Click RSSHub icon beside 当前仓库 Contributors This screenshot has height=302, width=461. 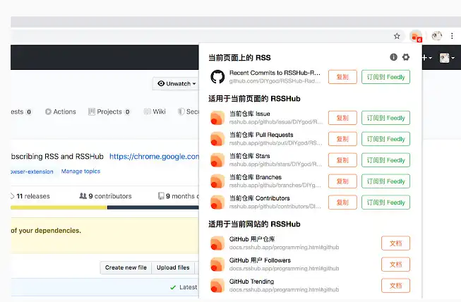click(217, 203)
